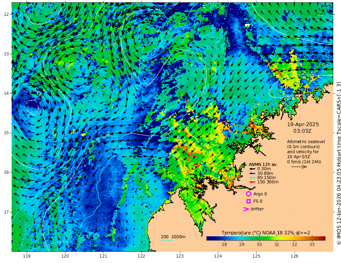Click the longitude 119 axis label
The width and height of the screenshot is (341, 263).
point(27,256)
